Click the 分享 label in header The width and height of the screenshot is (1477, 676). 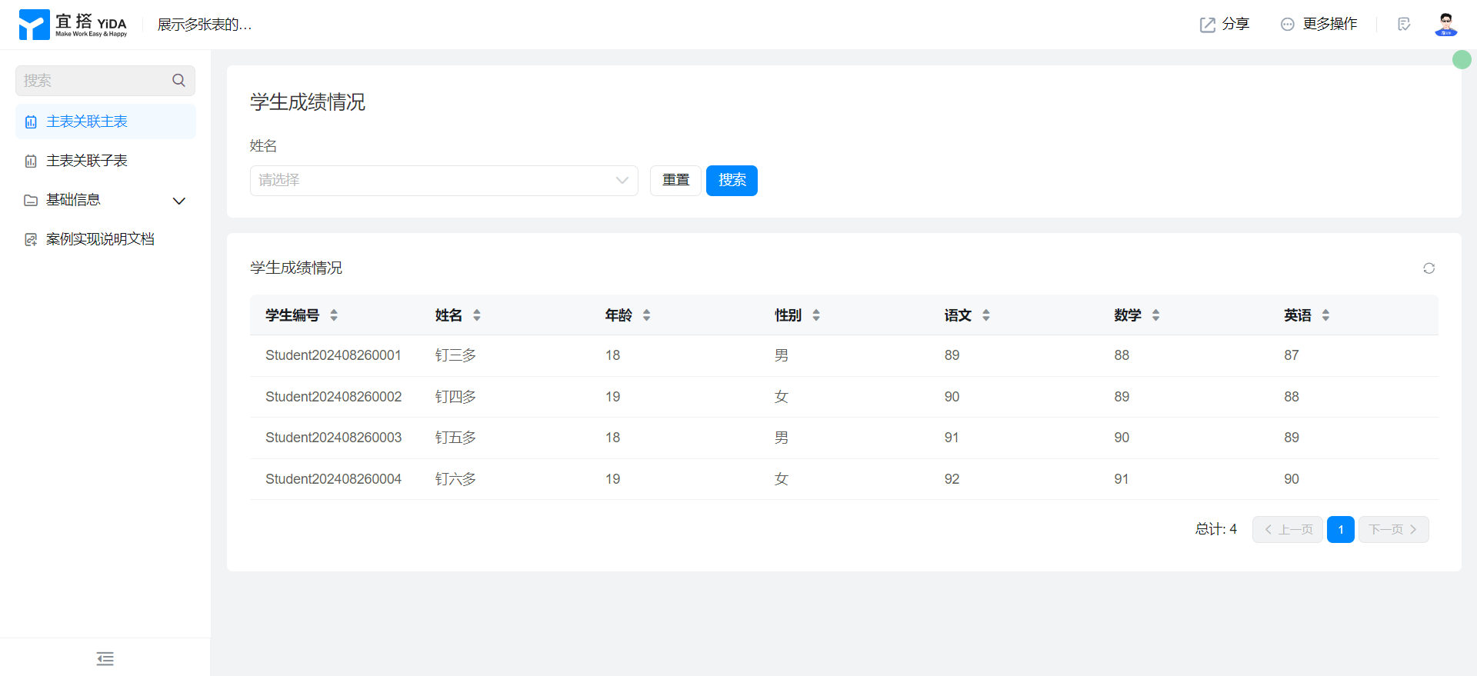pyautogui.click(x=1235, y=25)
